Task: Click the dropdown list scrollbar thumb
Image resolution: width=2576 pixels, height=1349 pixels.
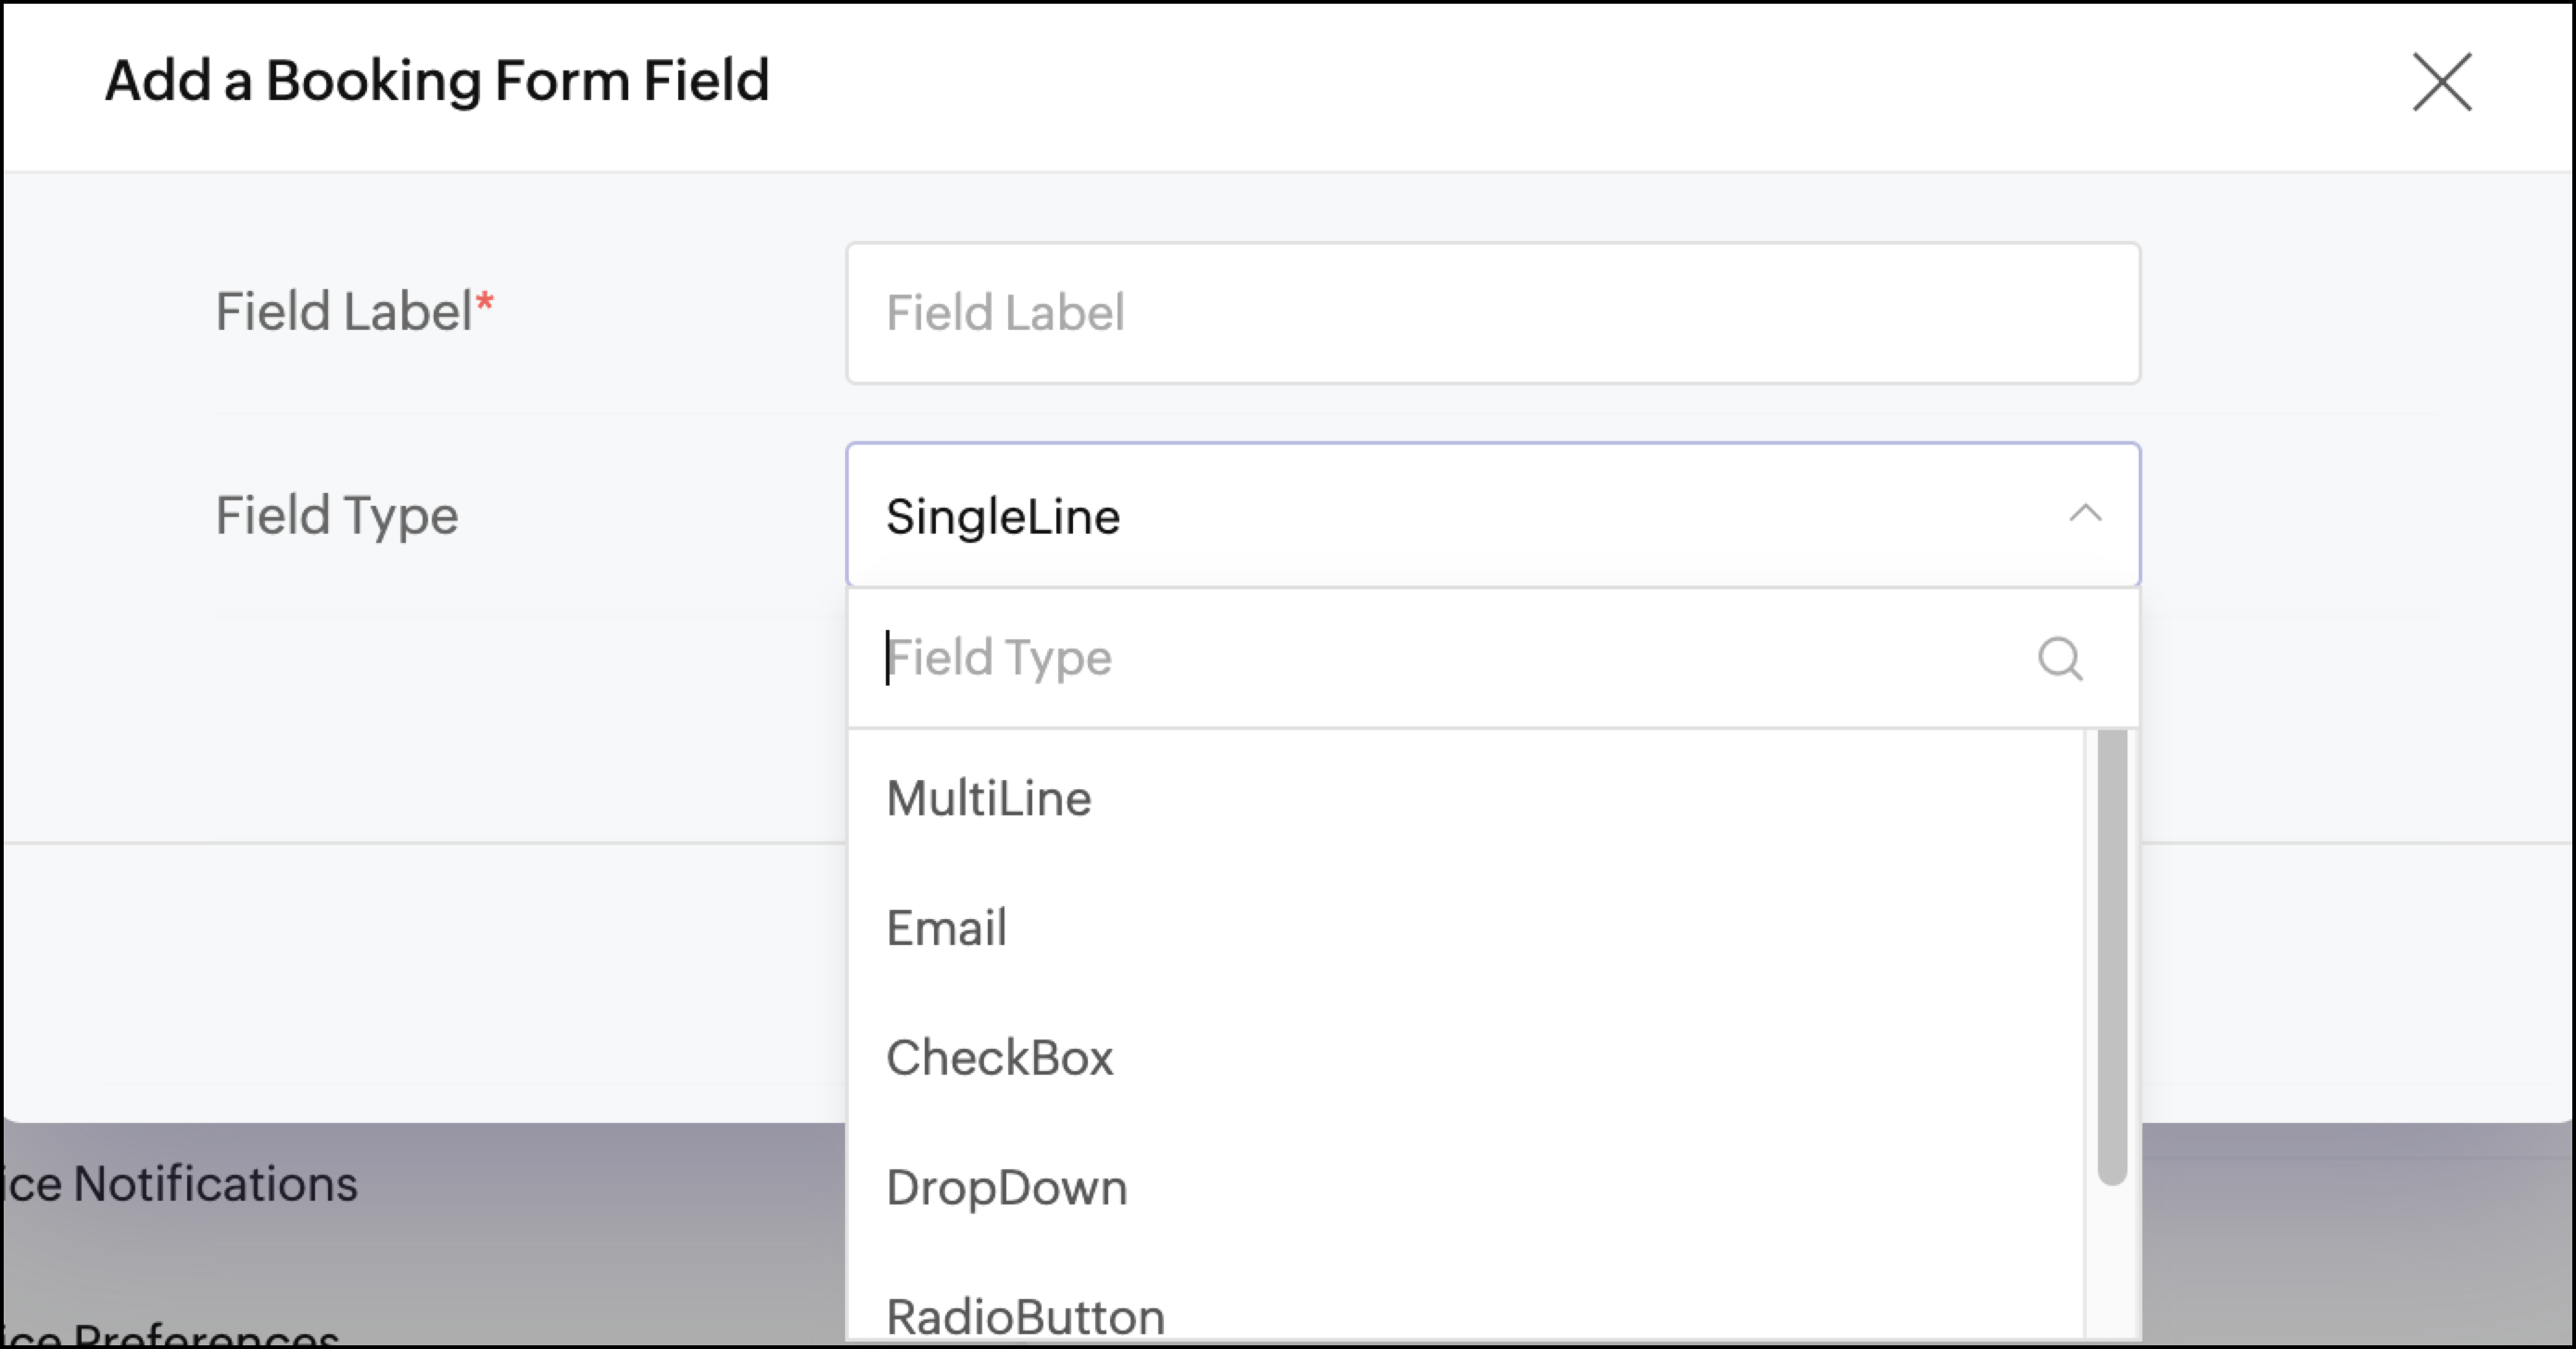Action: [2111, 955]
